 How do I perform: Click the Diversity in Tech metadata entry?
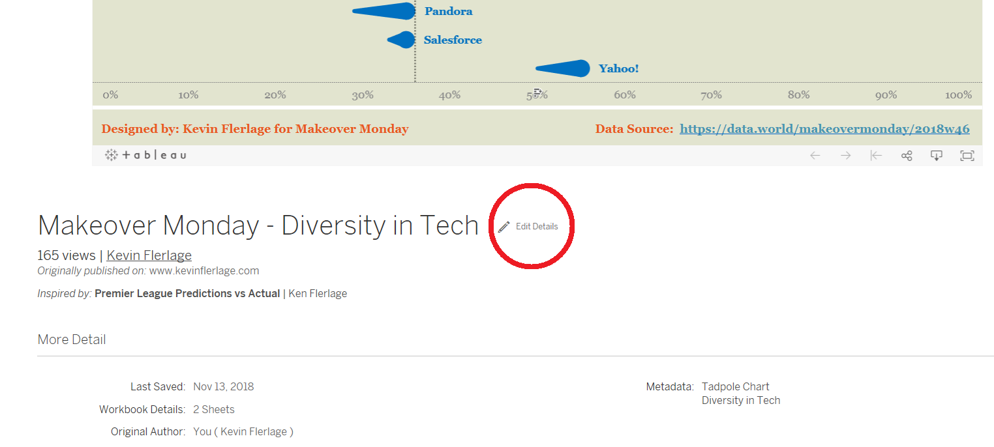(x=741, y=400)
